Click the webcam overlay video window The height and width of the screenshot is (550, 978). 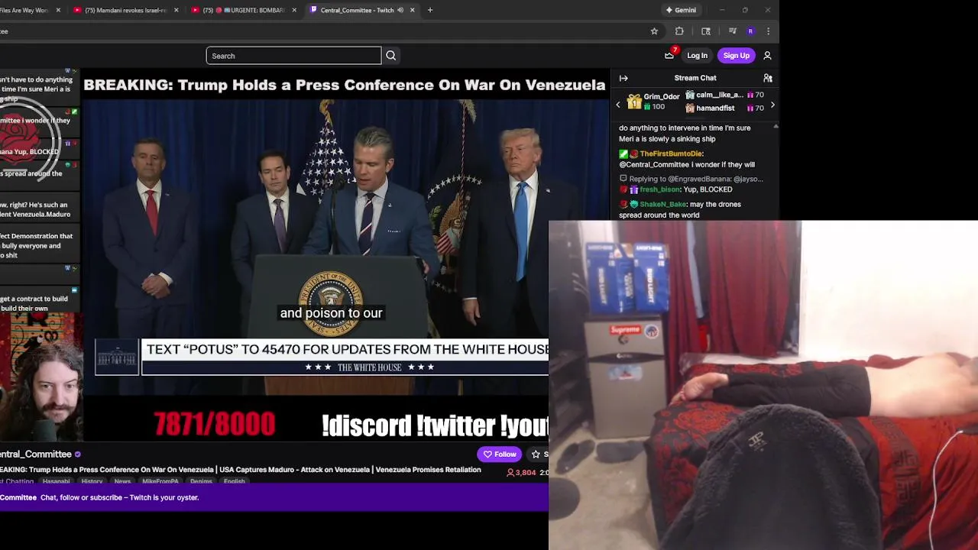coord(763,386)
